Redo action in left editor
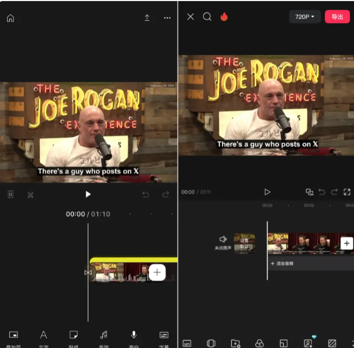Screen dimensions: 354x348 166,194
